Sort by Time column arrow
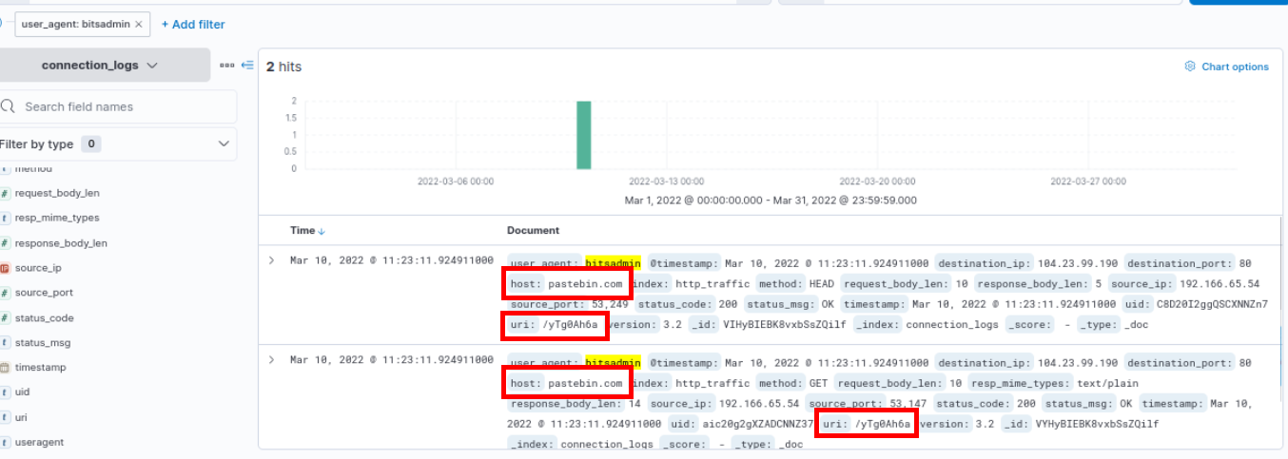 point(322,231)
